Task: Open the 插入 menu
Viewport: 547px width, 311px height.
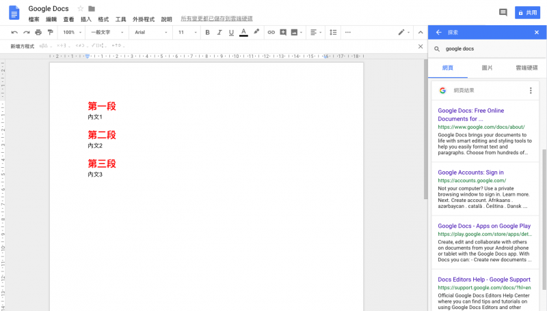Action: point(86,20)
